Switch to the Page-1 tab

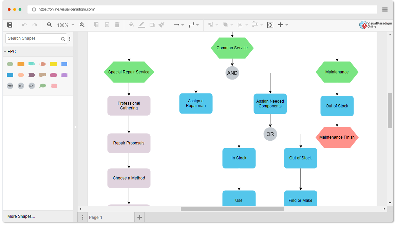click(x=111, y=218)
